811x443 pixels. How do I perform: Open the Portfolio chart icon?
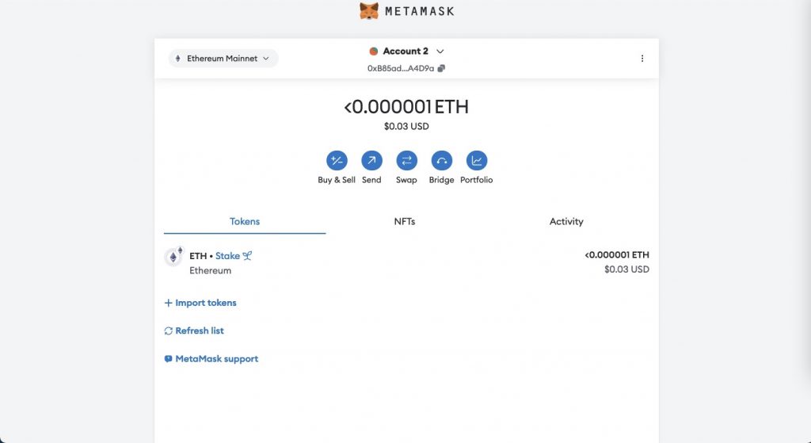click(477, 161)
